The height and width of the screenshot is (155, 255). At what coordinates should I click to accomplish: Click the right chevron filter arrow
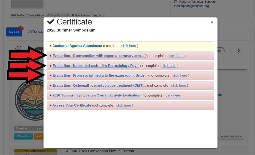(x=239, y=51)
